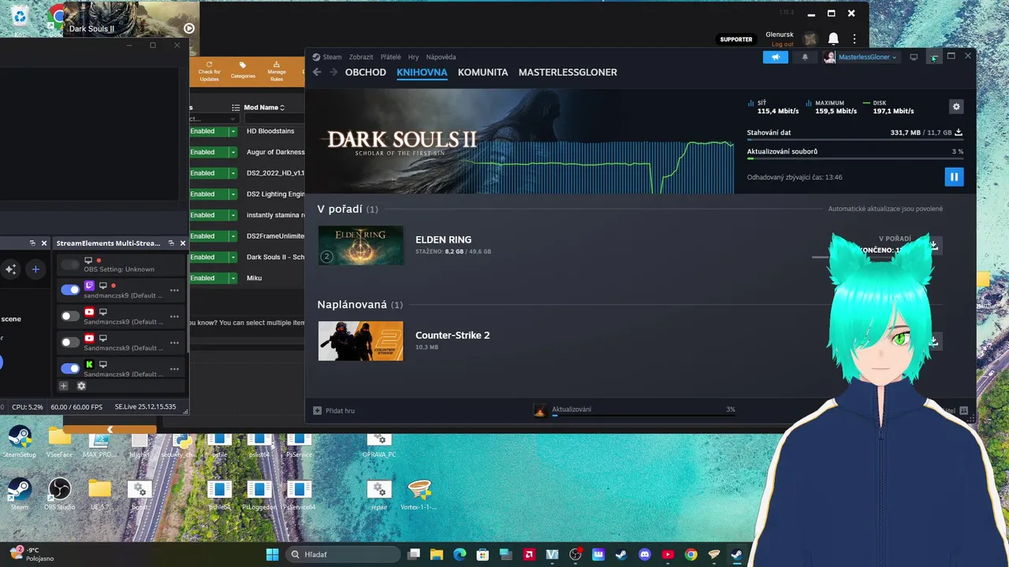This screenshot has width=1009, height=567.
Task: Expand Enabled dropdown arrow for DS2_2022_HD mod
Action: tap(233, 173)
